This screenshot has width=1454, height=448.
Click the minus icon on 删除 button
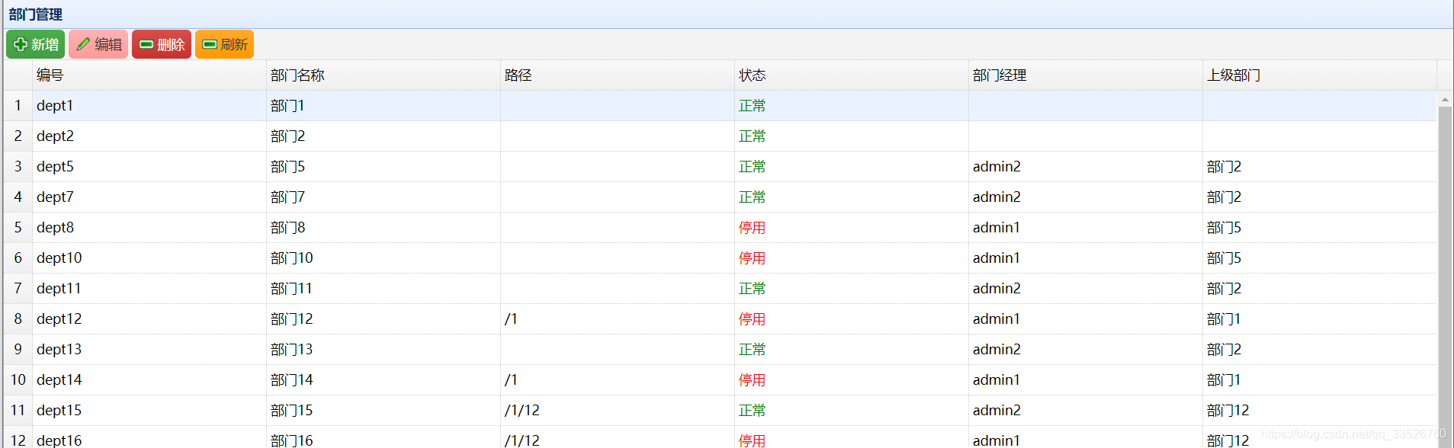[146, 44]
